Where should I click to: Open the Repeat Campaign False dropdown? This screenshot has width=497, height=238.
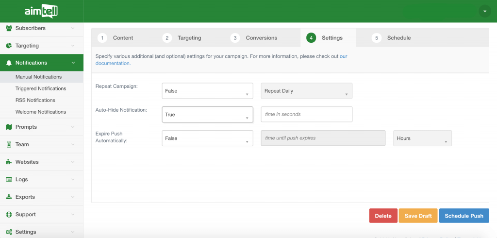pyautogui.click(x=207, y=91)
